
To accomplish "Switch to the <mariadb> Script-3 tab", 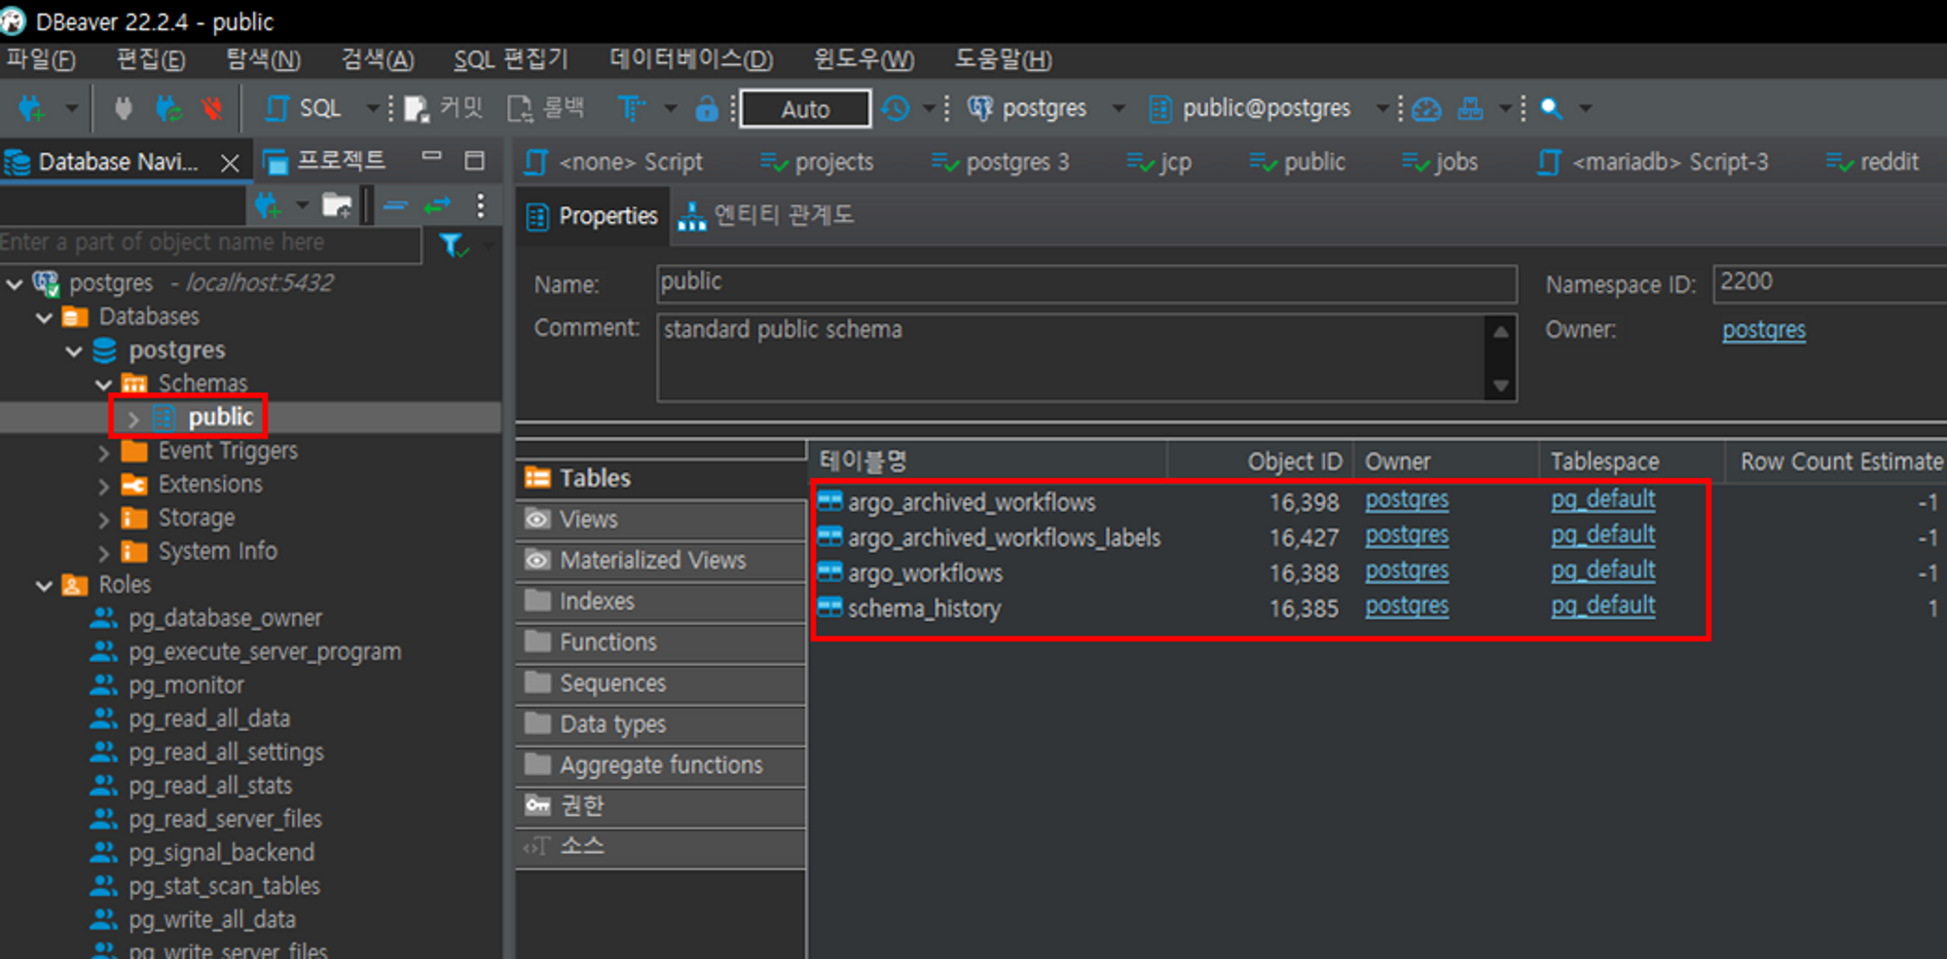I will tap(1653, 162).
